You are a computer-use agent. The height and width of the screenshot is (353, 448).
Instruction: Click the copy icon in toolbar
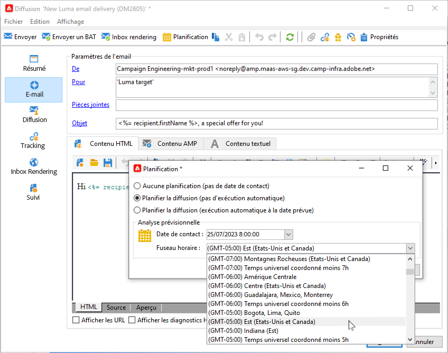[x=216, y=37]
